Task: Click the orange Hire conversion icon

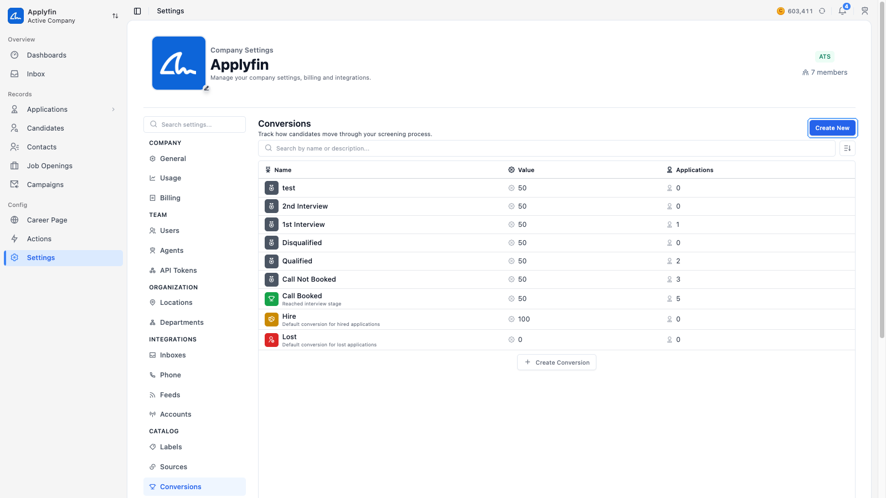Action: click(x=271, y=319)
